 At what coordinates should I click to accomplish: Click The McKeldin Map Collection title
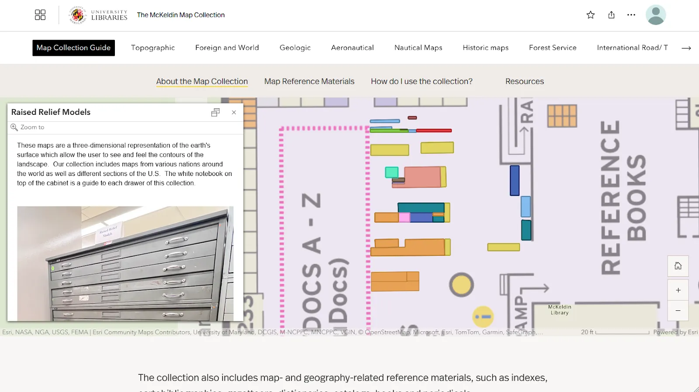coord(181,15)
